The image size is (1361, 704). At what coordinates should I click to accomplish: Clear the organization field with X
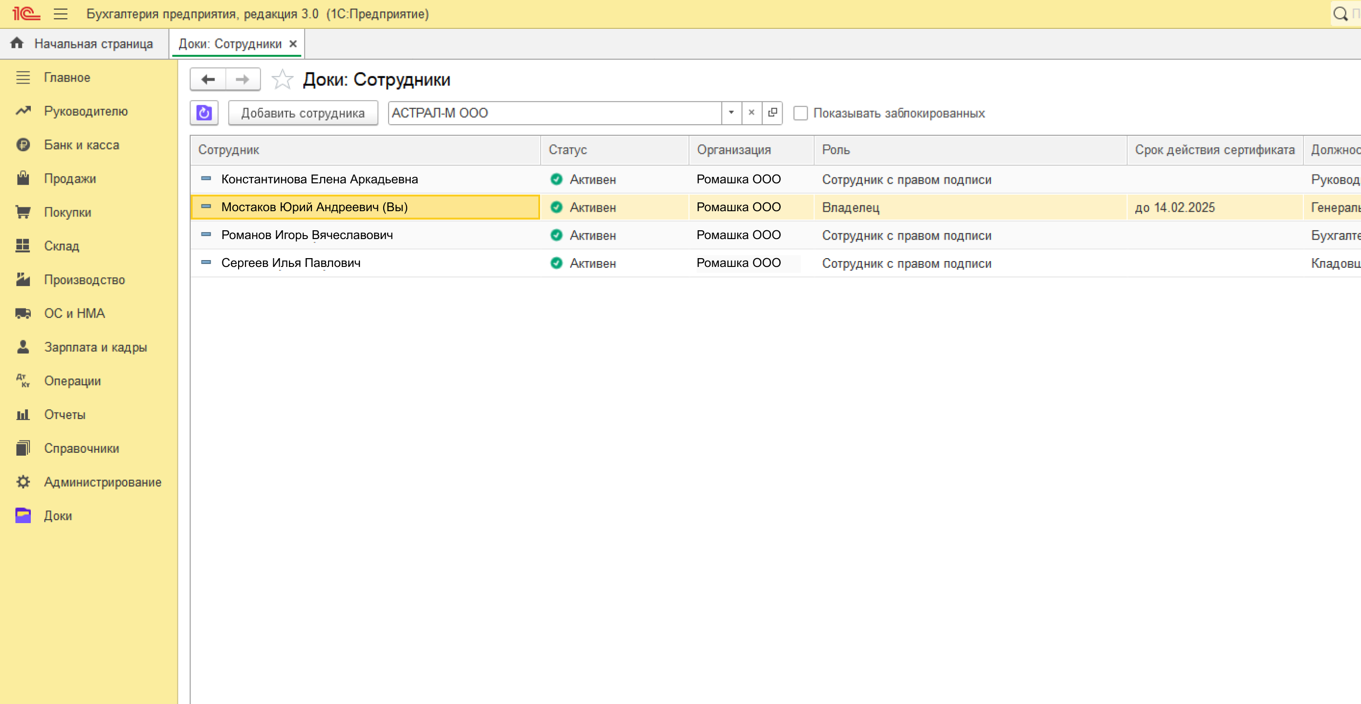(751, 113)
